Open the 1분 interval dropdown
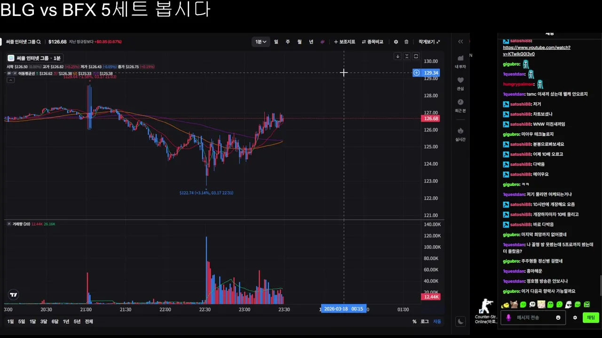 261,42
